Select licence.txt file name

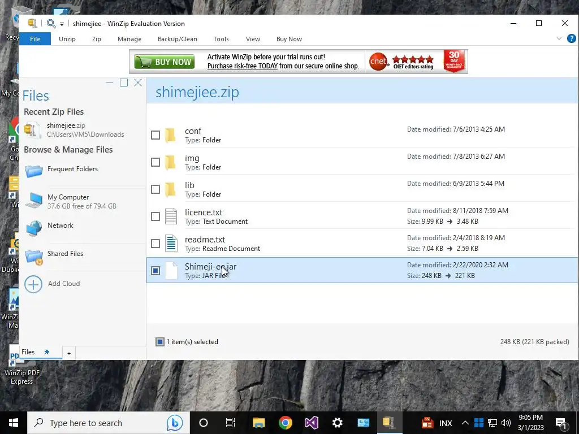coord(204,212)
